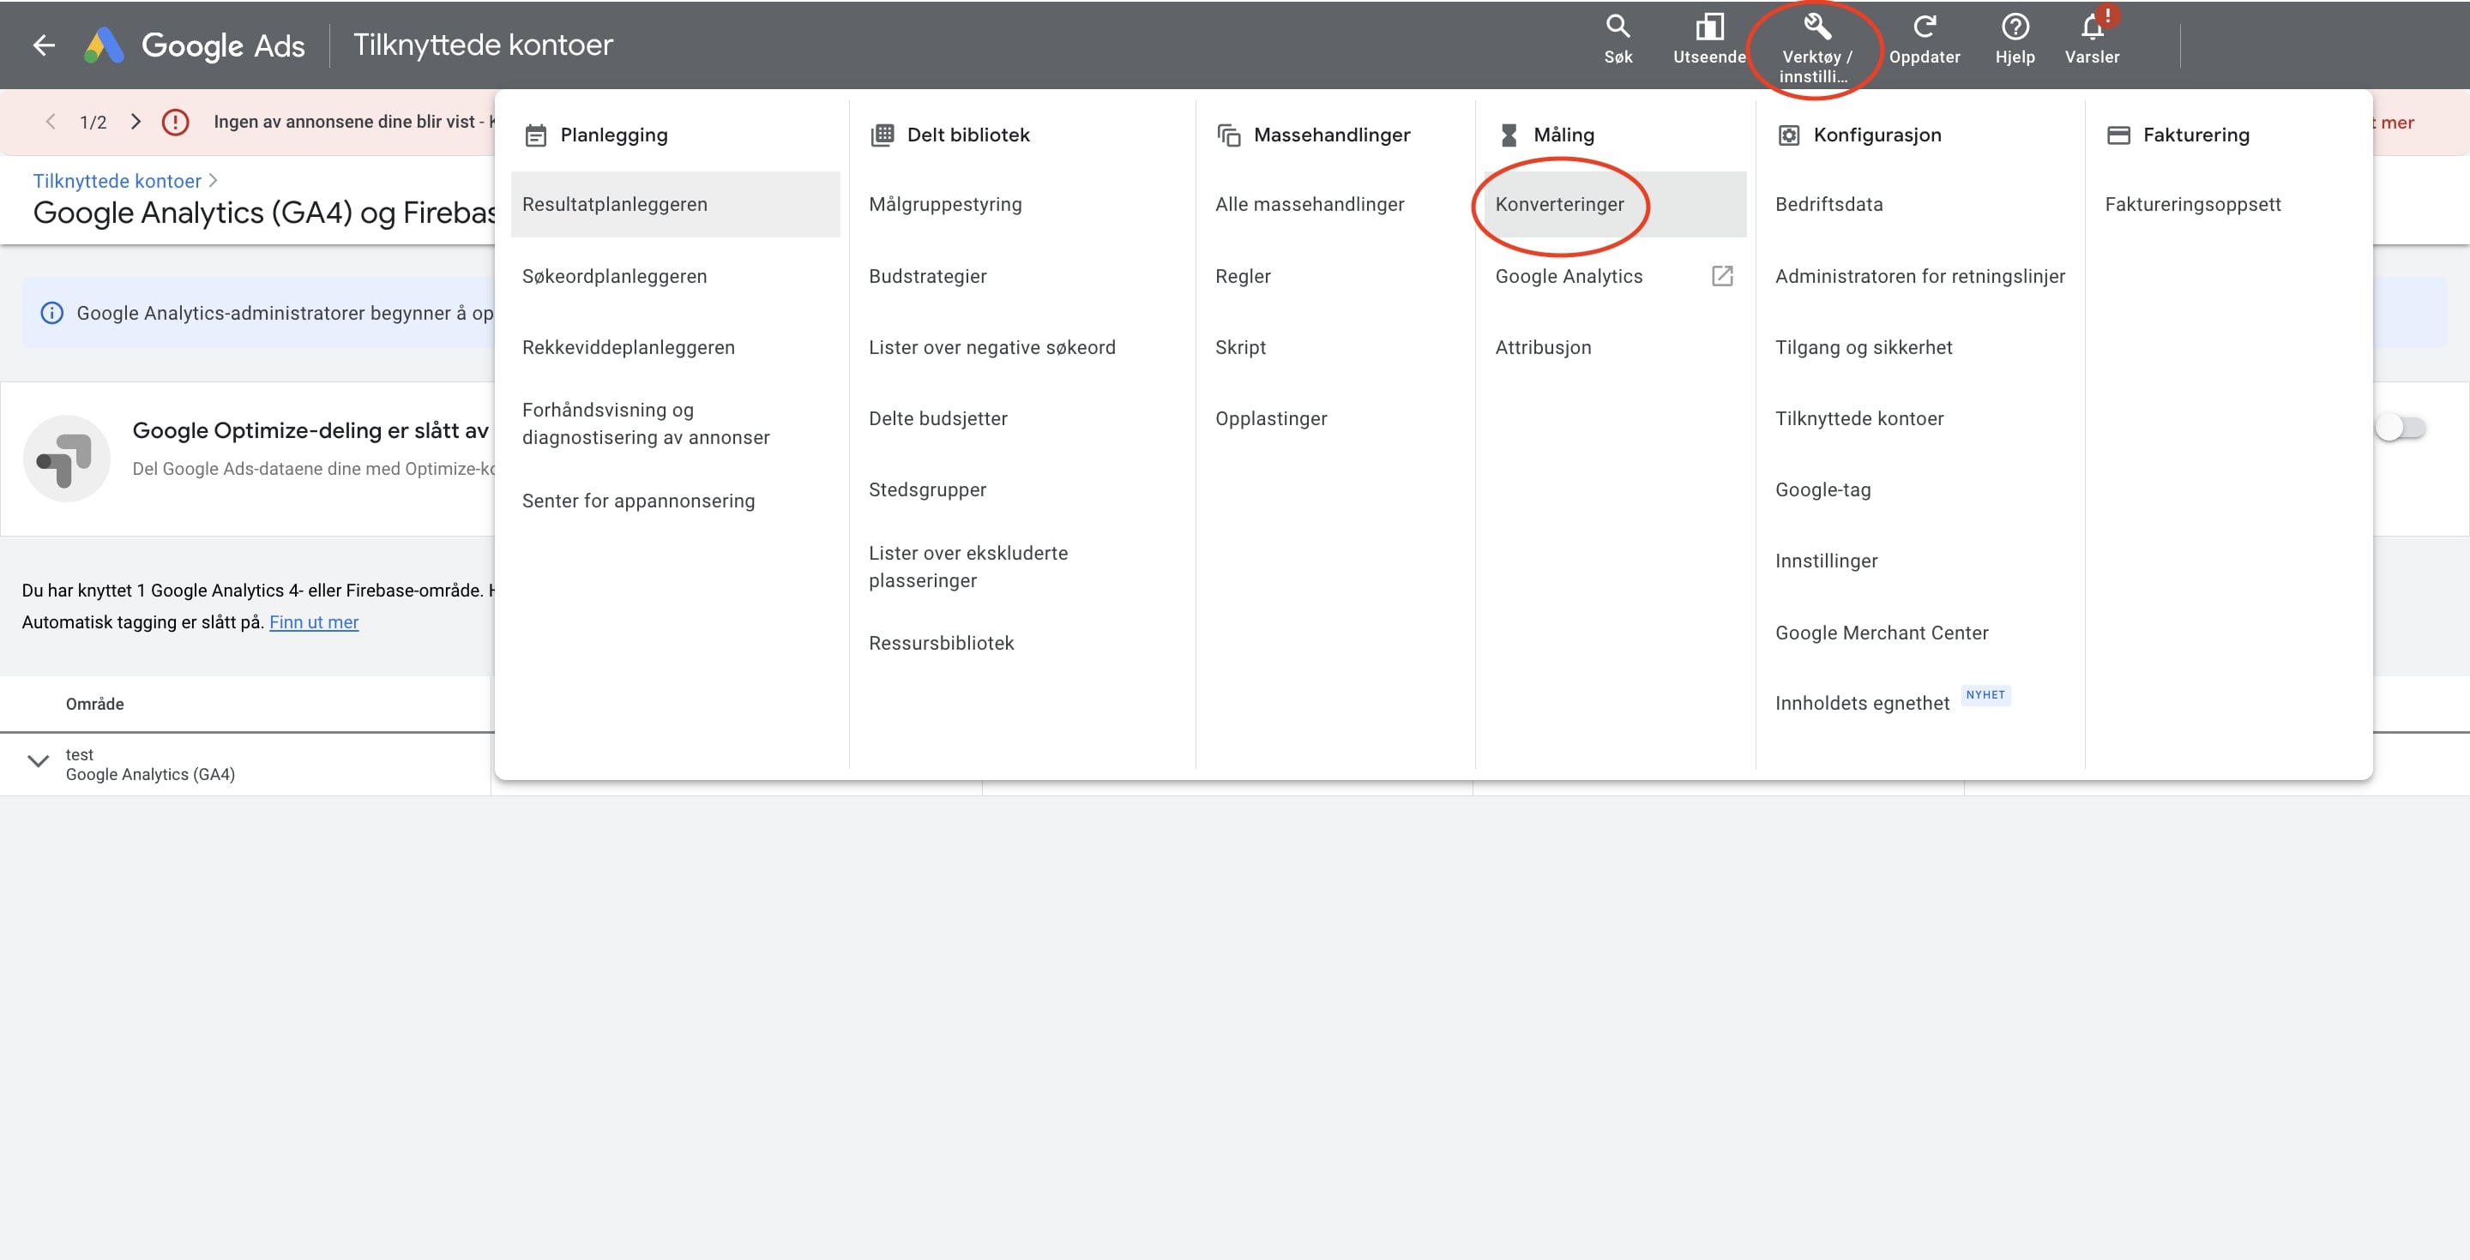
Task: Open Tilknyttede kontoer under Konfigurasjon
Action: coord(1859,419)
